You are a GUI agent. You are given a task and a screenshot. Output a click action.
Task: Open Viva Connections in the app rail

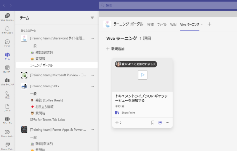tap(7, 17)
